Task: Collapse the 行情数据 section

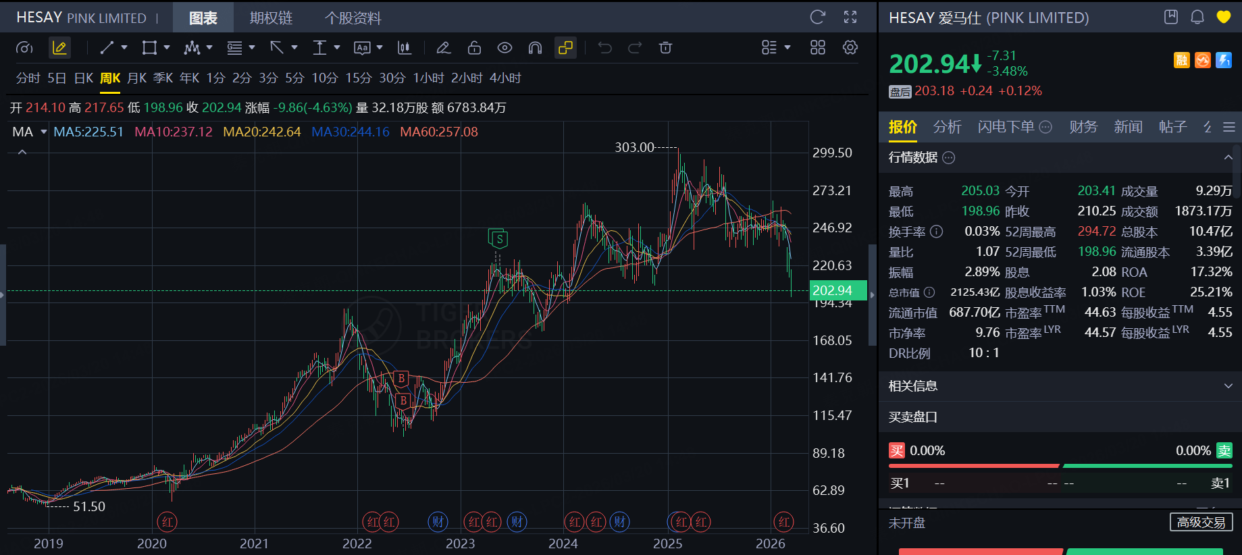Action: click(1227, 158)
